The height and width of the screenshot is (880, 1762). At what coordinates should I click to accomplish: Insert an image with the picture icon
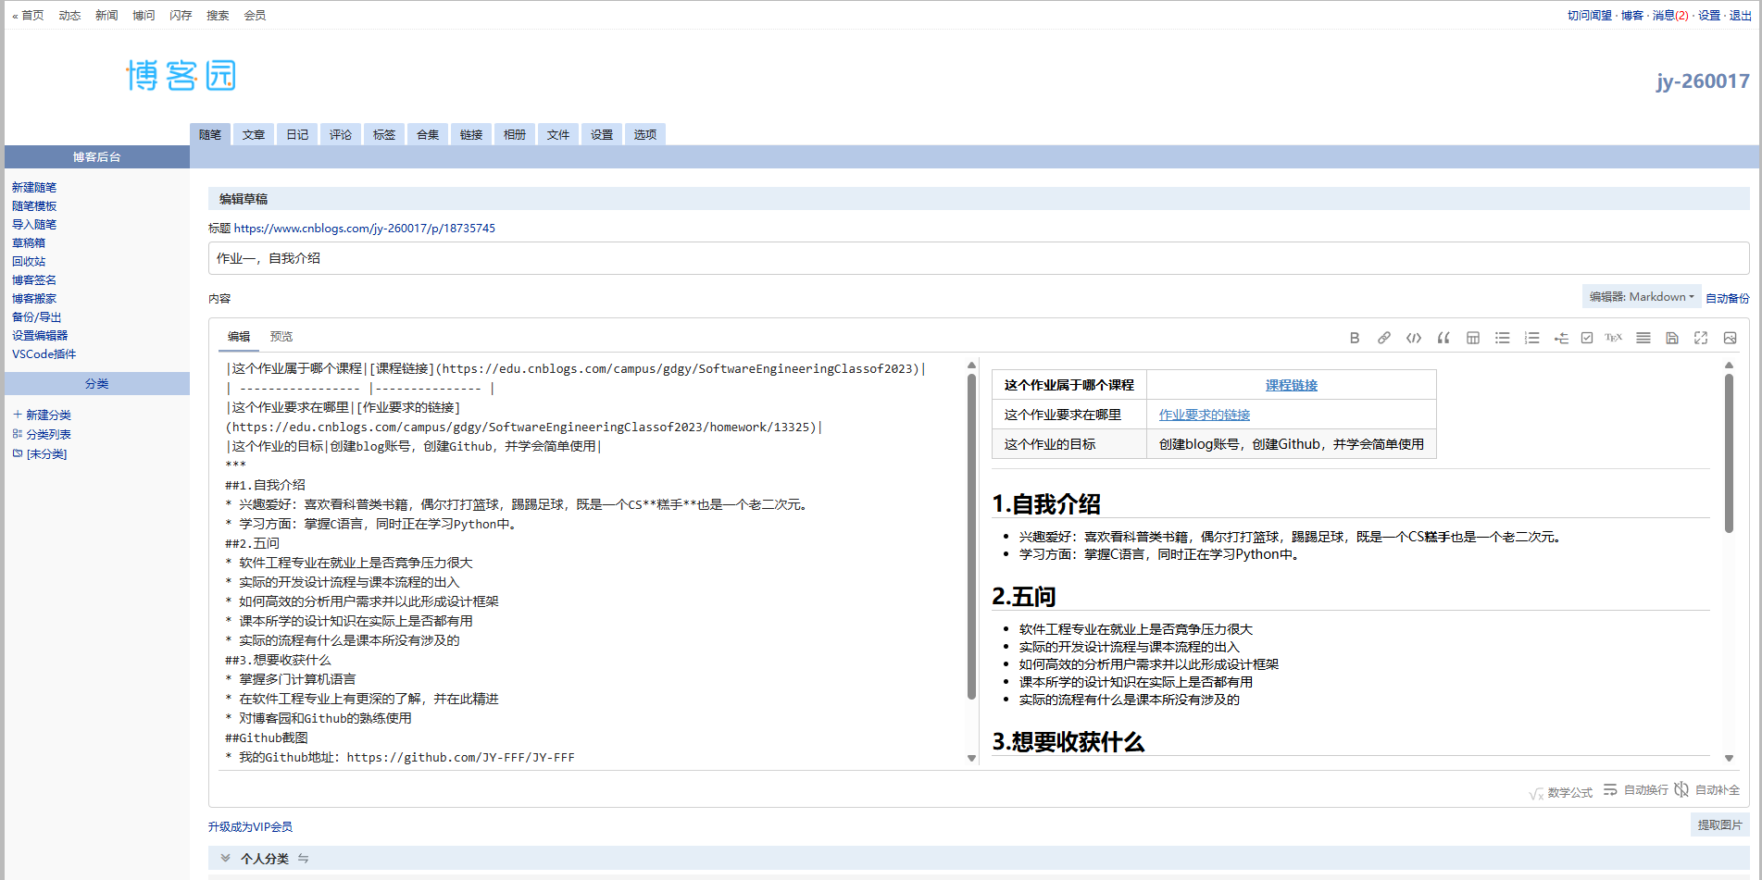point(1730,338)
